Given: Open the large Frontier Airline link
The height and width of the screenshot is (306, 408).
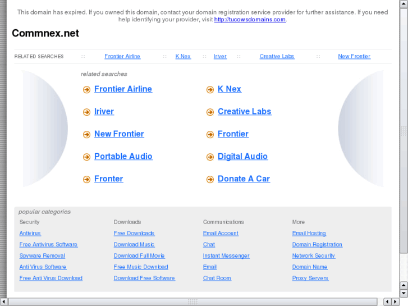Looking at the screenshot, I should click(123, 89).
